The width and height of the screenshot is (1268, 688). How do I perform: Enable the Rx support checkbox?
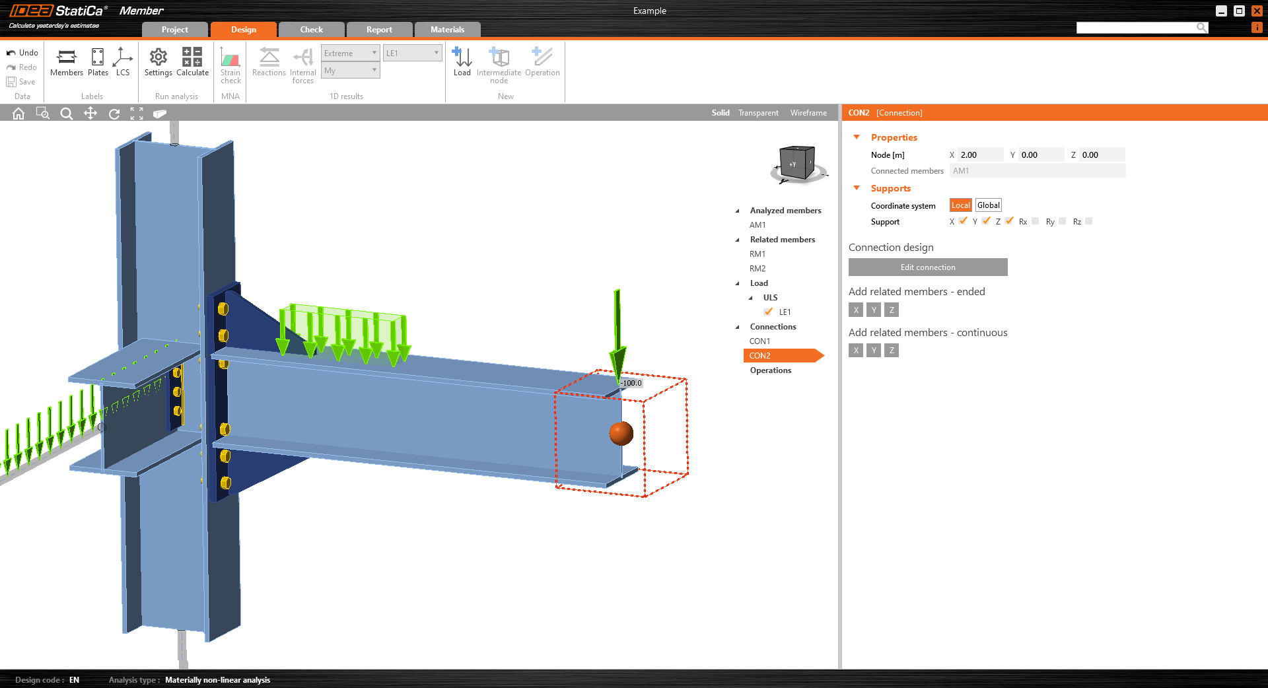[1035, 221]
